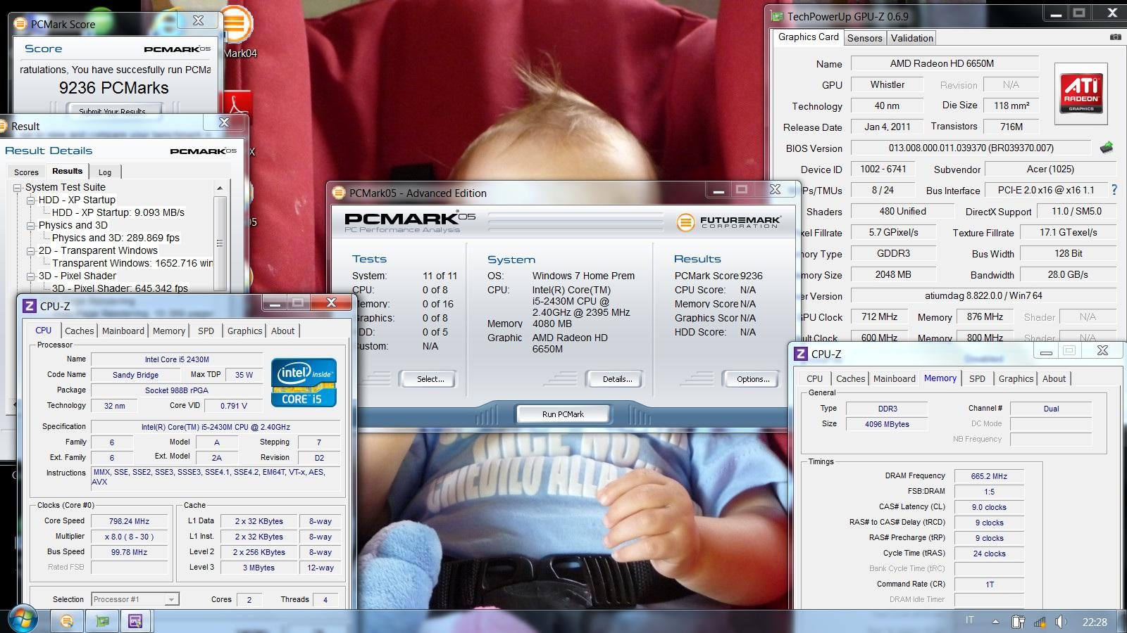This screenshot has height=633, width=1127.
Task: Click the Futuremark Corporation logo
Action: tap(728, 222)
